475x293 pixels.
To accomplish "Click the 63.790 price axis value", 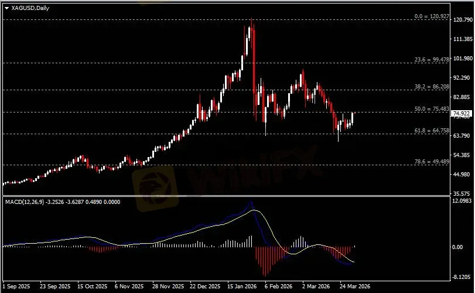I will tap(463, 135).
